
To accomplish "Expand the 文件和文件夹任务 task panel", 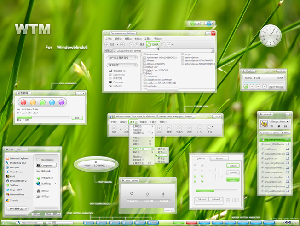I will pos(122,57).
